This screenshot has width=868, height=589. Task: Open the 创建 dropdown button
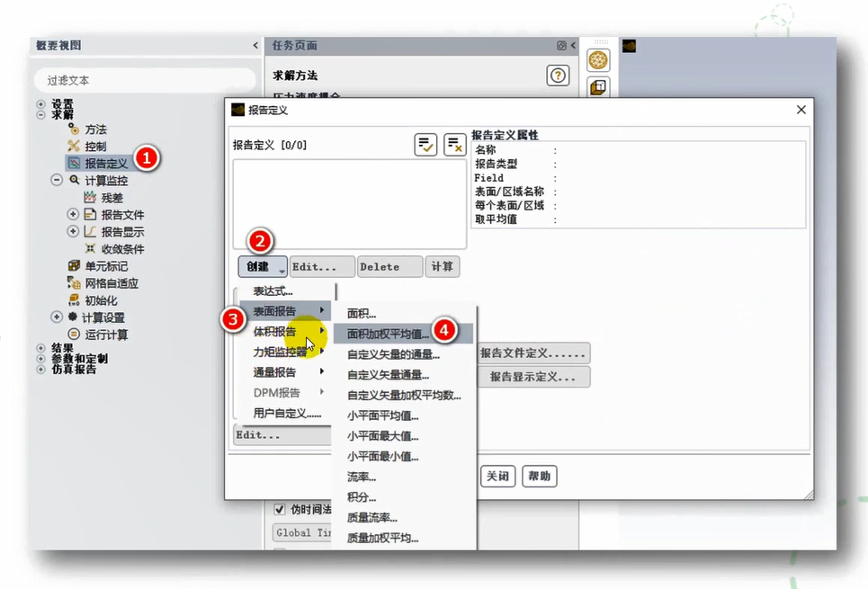pos(262,267)
